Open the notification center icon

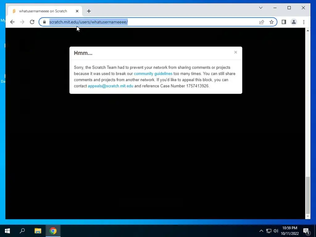306,231
